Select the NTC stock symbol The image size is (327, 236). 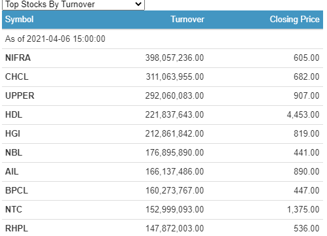pos(14,209)
